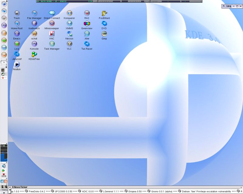Viewport: 243px width, 194px height.
Task: Click the blue lock screen button
Action: pos(2,181)
